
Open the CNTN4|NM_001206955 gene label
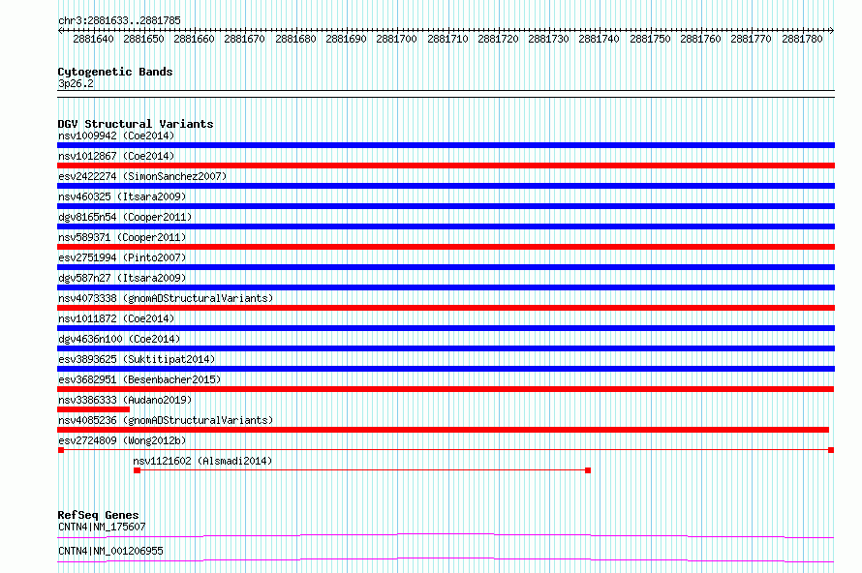coord(110,551)
